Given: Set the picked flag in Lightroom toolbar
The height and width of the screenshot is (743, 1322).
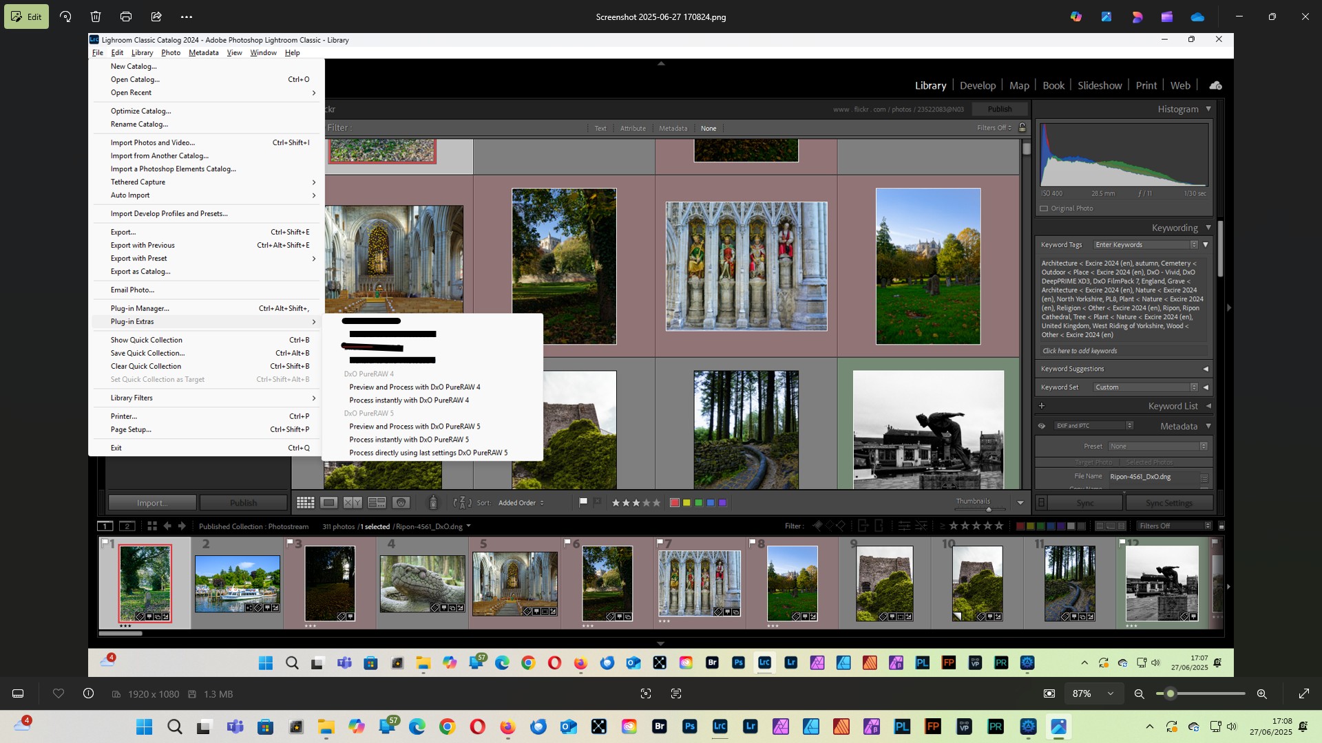Looking at the screenshot, I should point(583,502).
